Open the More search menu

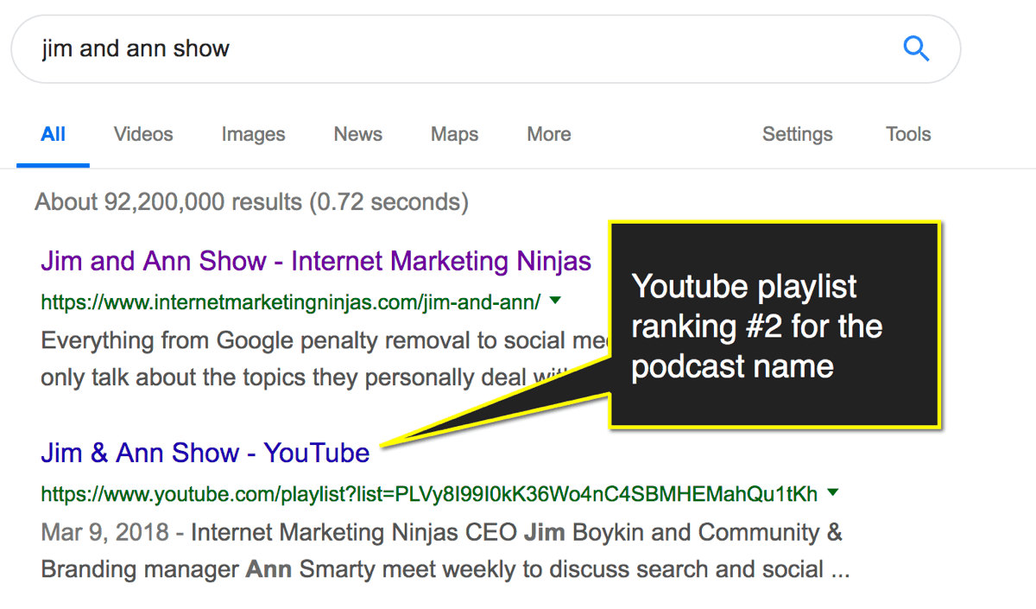(x=549, y=134)
